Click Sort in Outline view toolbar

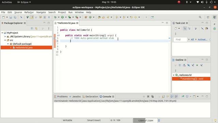pos(184,65)
